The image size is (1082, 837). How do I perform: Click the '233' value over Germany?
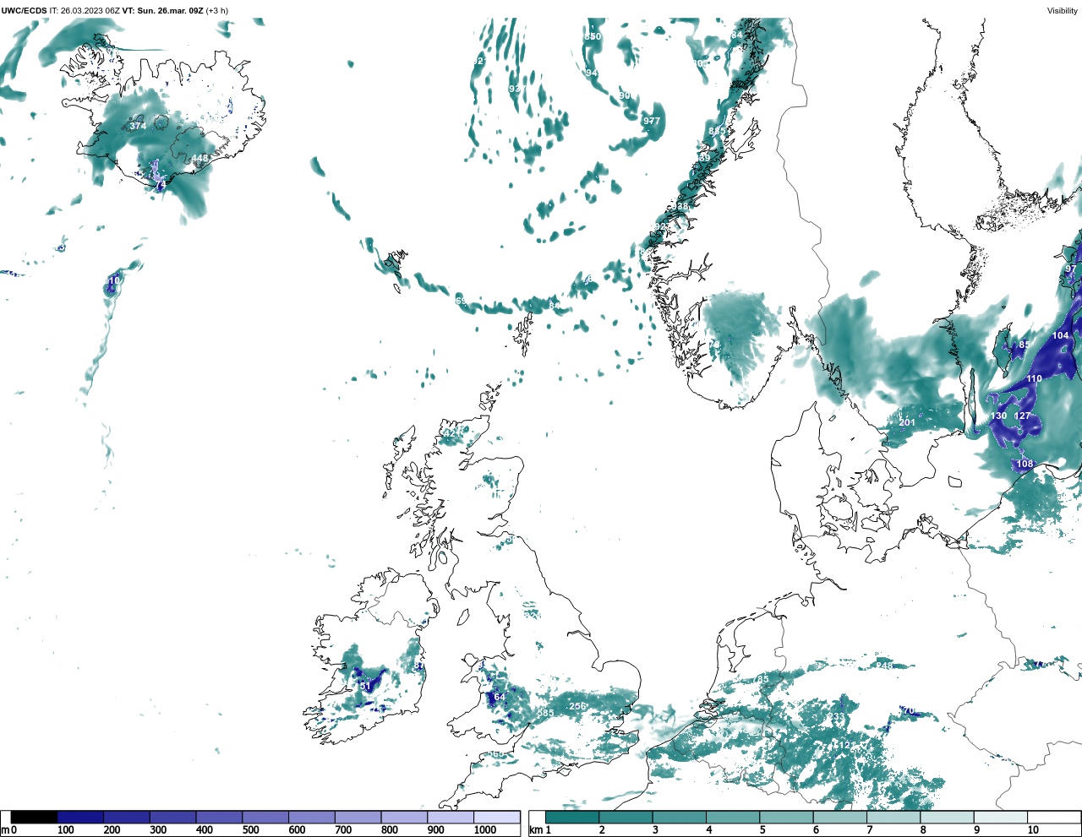(x=835, y=717)
